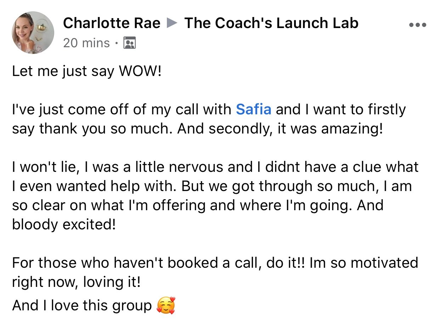Image resolution: width=439 pixels, height=321 pixels.
Task: Click the words 'it was amazing!'
Action: 330,129
